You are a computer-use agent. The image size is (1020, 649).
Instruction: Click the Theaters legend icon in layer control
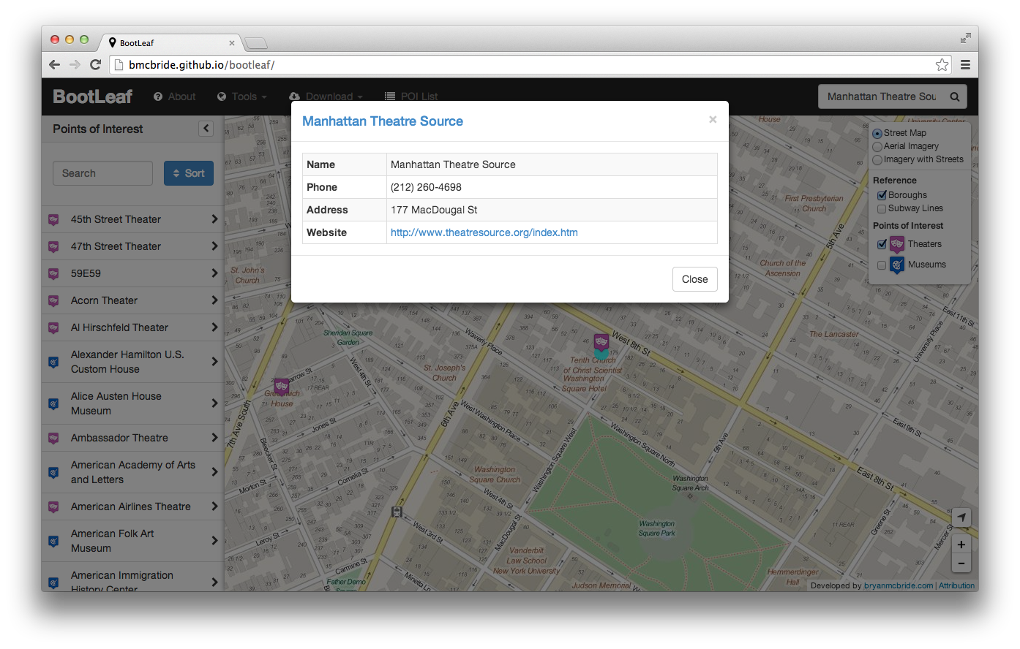click(897, 245)
